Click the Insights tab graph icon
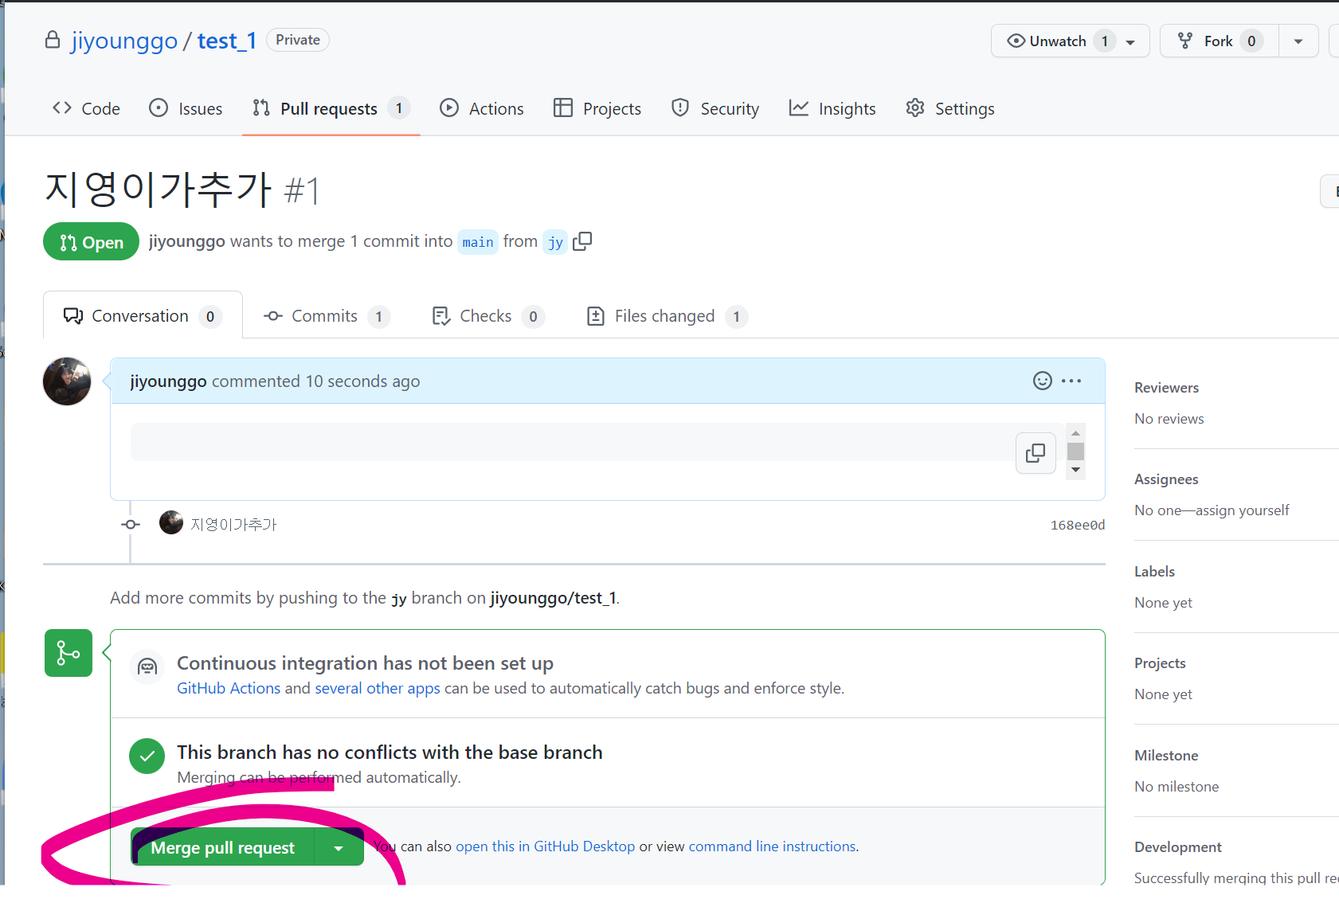Screen dimensions: 1339x903 (799, 107)
